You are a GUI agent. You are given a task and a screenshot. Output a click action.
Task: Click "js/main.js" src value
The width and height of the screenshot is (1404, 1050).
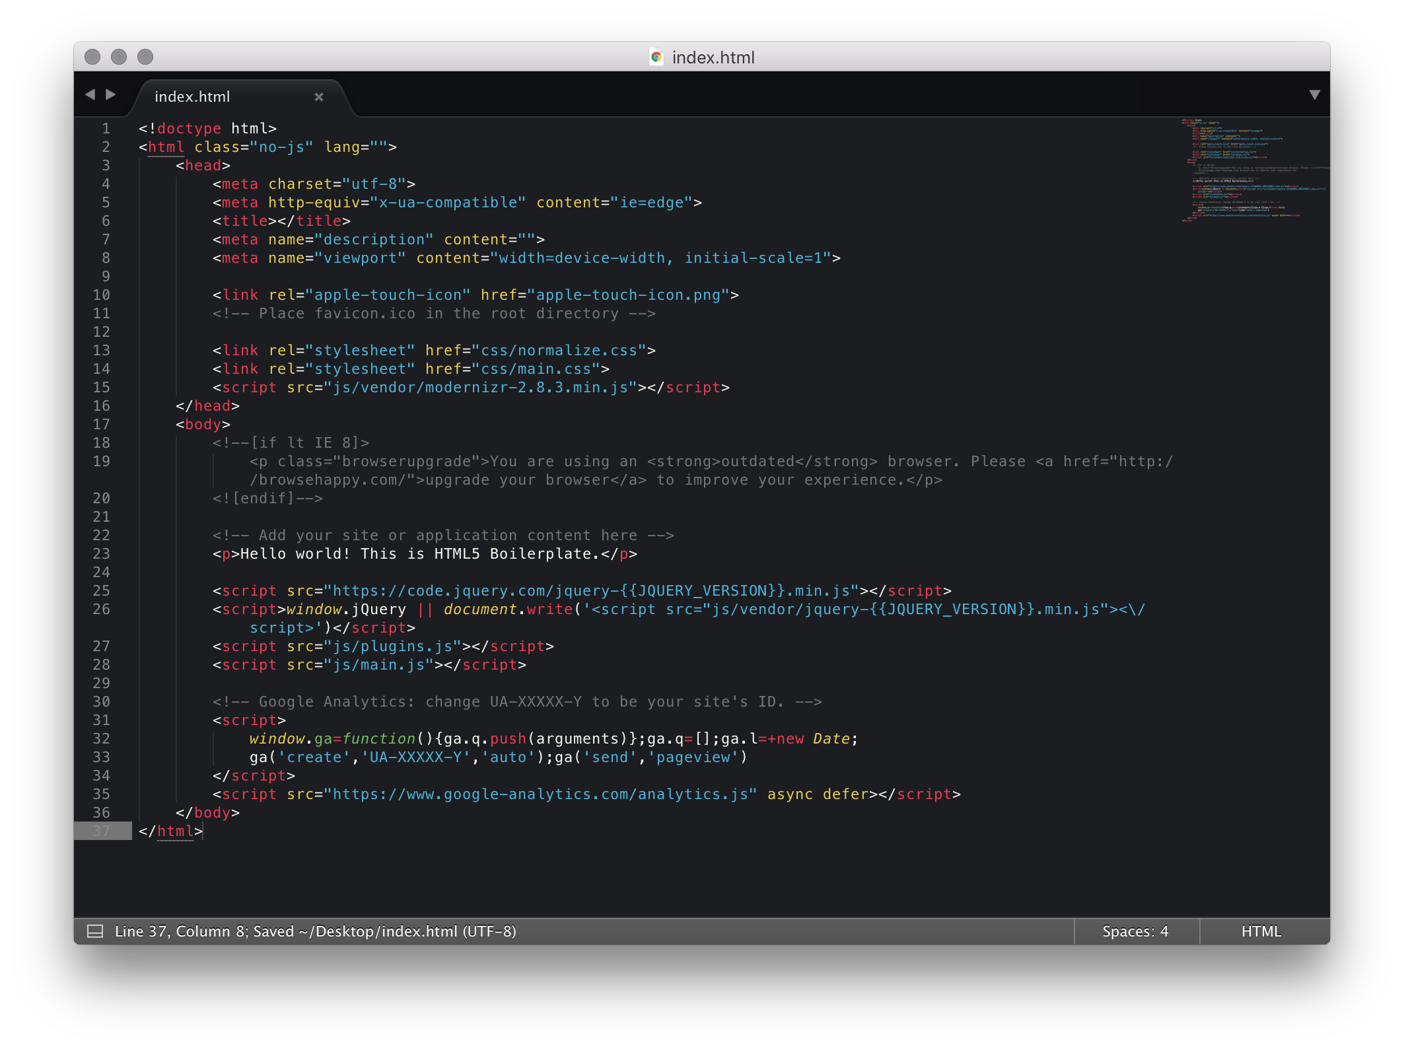378,664
